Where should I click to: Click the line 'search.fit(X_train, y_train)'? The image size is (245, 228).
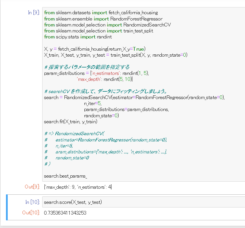click(71, 122)
